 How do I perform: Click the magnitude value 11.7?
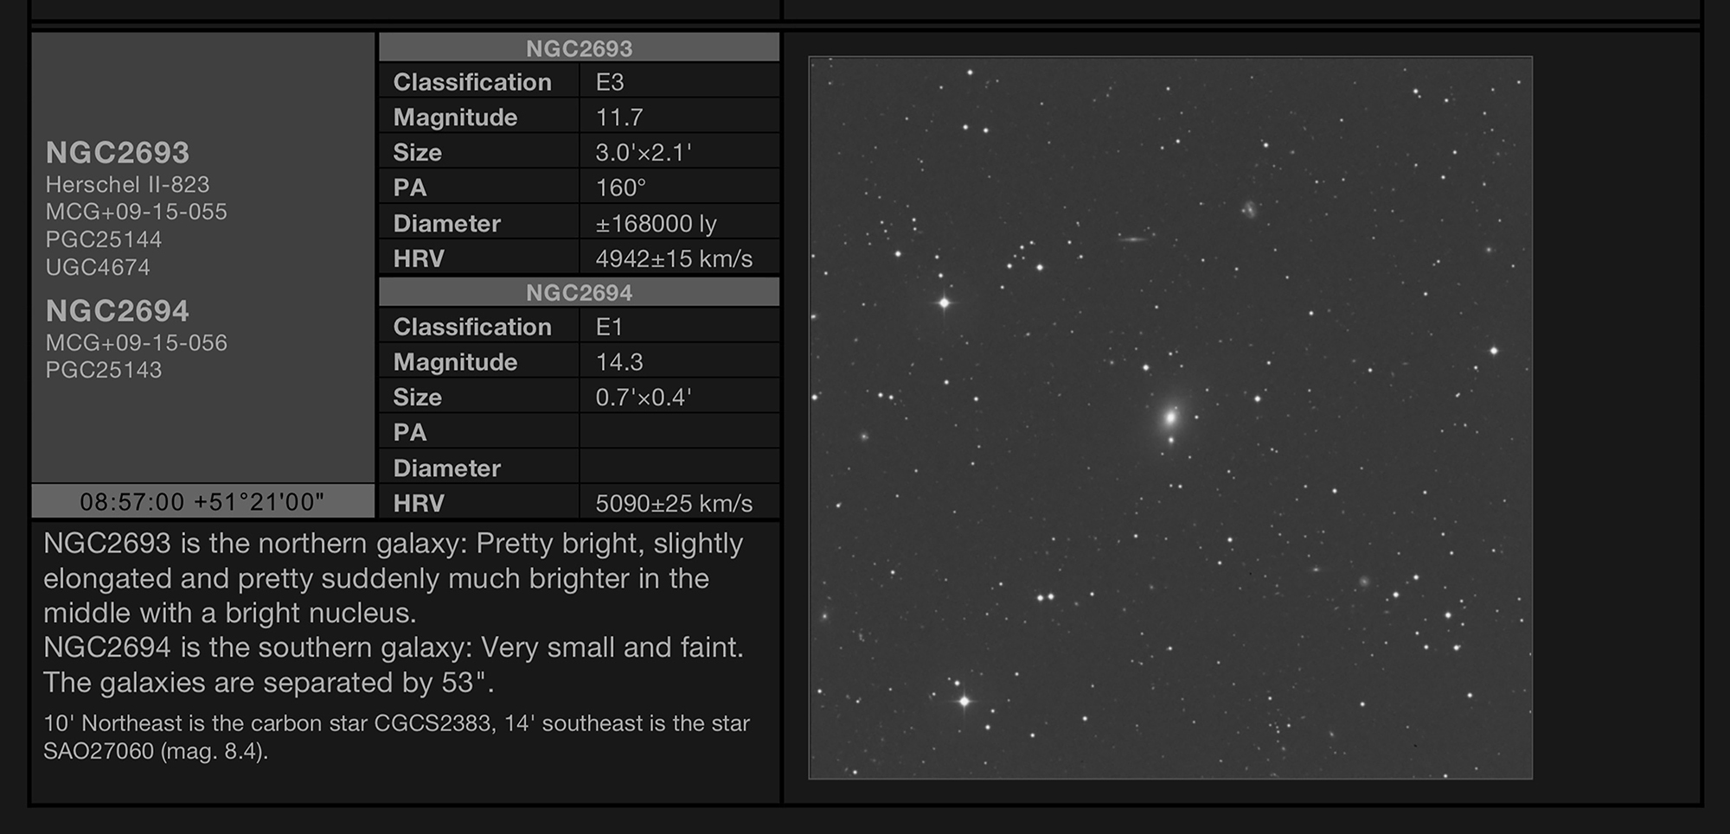pos(619,118)
